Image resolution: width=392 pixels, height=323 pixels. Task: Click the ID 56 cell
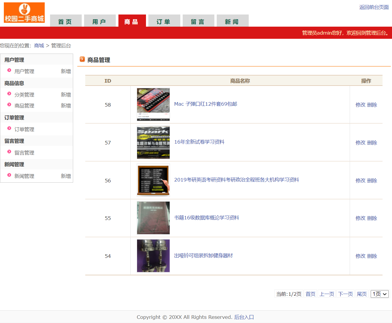pos(108,181)
